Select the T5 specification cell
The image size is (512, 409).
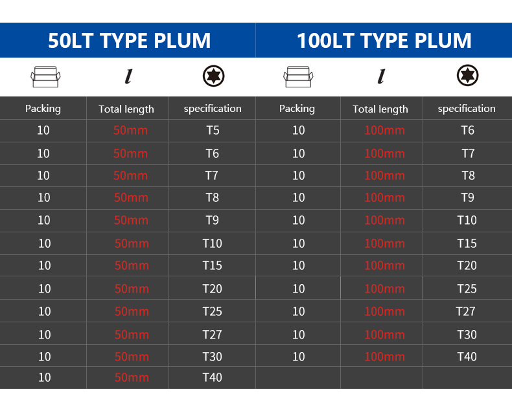click(x=213, y=130)
